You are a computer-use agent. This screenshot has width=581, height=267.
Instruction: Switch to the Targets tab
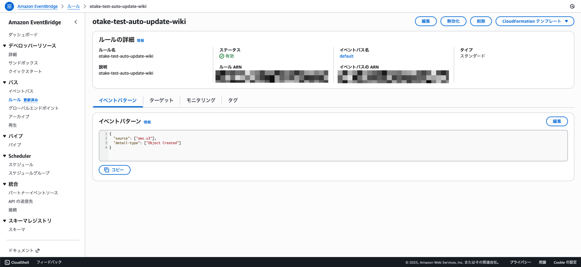click(x=161, y=100)
